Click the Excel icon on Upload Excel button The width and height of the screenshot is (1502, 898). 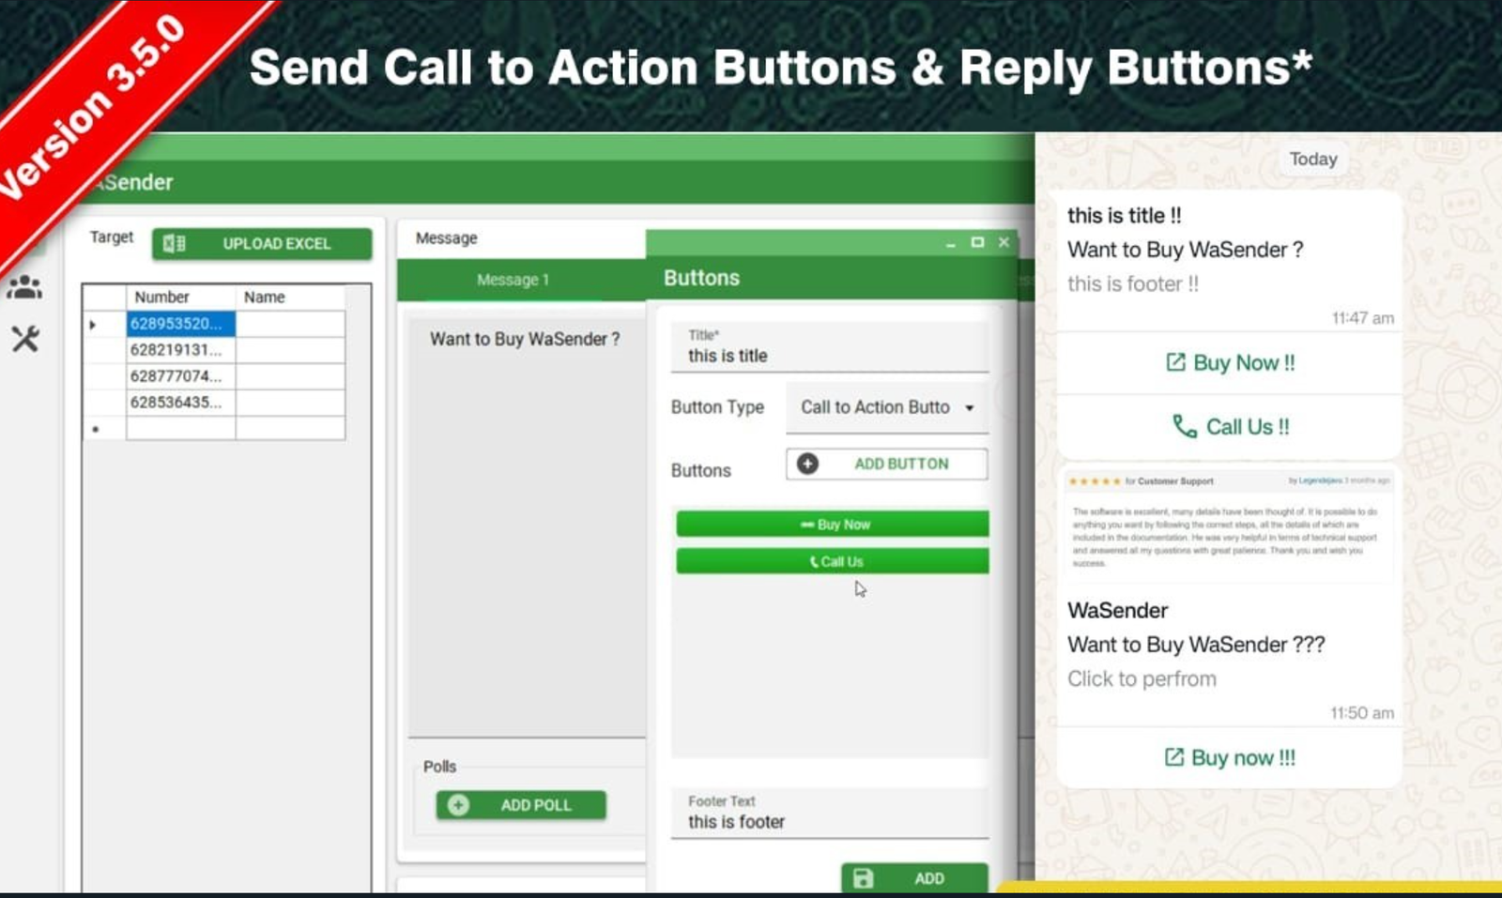174,244
